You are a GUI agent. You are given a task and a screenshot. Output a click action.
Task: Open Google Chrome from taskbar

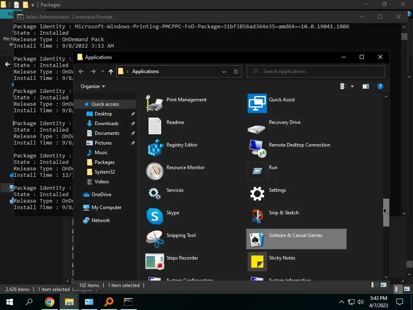[x=49, y=302]
